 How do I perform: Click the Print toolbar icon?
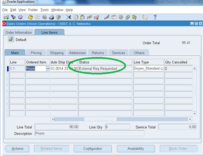[51, 17]
